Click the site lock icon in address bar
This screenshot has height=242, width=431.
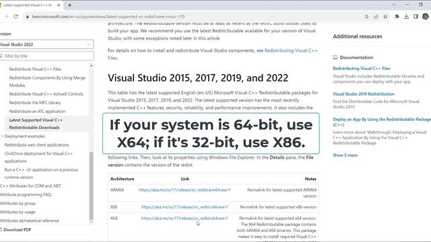click(27, 17)
